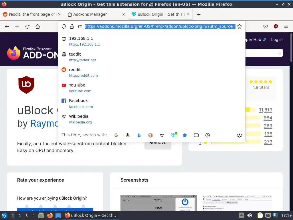
Task: Open the Firefox home page
Action: point(37,27)
